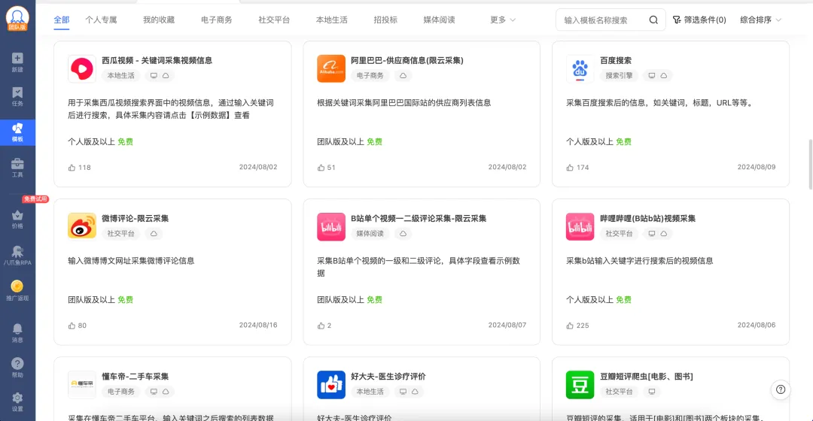813x421 pixels.
Task: Click the search magnifier icon
Action: 653,20
